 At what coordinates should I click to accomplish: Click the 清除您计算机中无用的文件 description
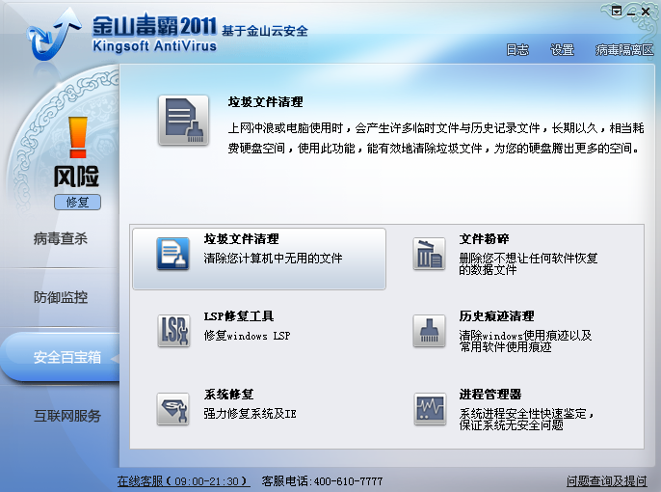tap(274, 258)
